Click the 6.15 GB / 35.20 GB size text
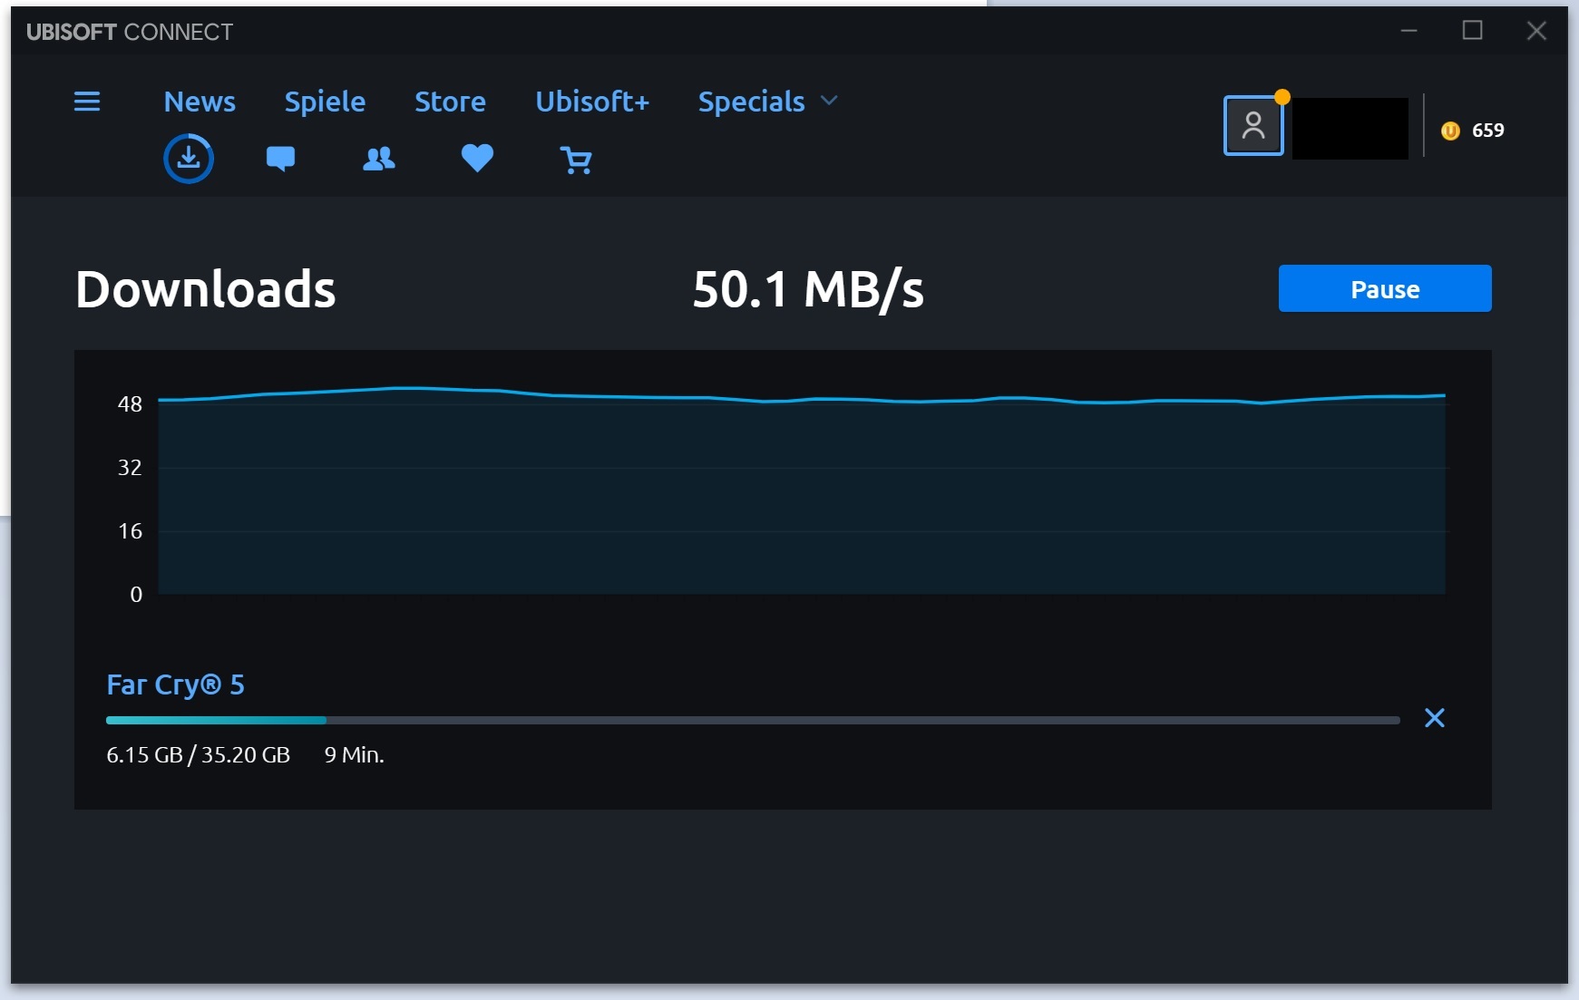1579x1000 pixels. 198,755
